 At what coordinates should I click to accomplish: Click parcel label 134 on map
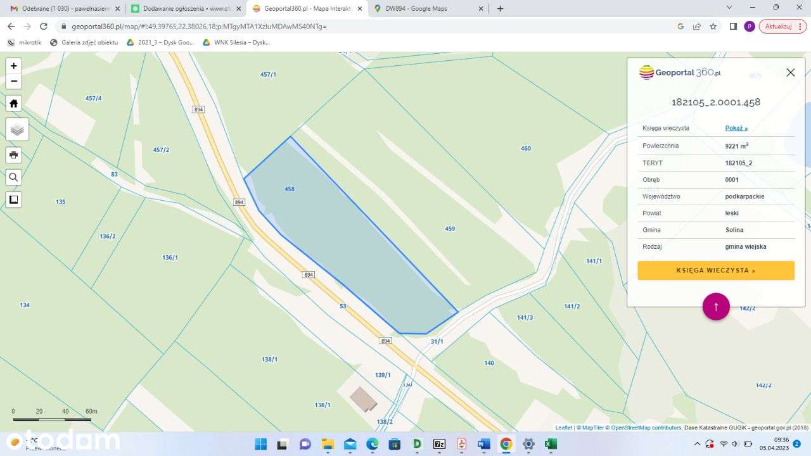coord(25,305)
